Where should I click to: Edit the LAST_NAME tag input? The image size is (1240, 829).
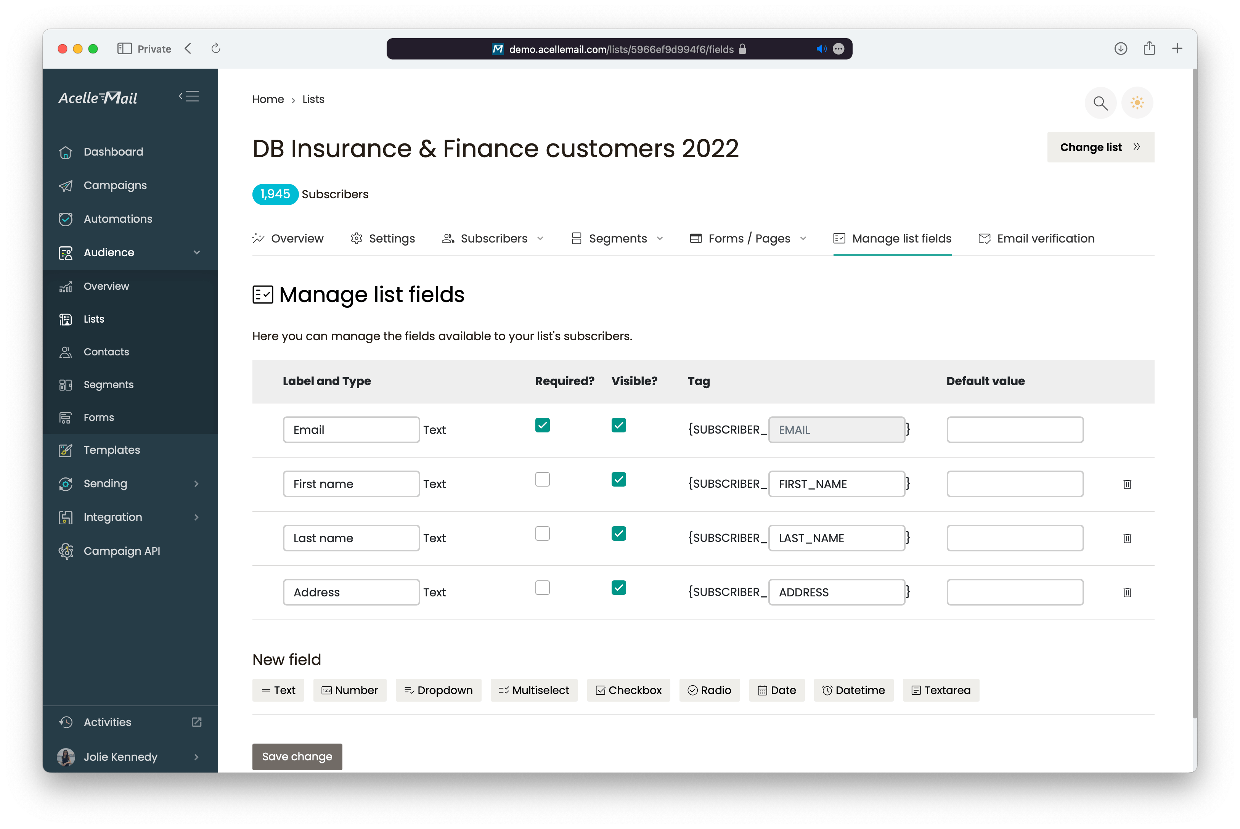pyautogui.click(x=836, y=538)
